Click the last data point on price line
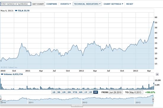This screenshot has height=108, width=163. pyautogui.click(x=154, y=22)
